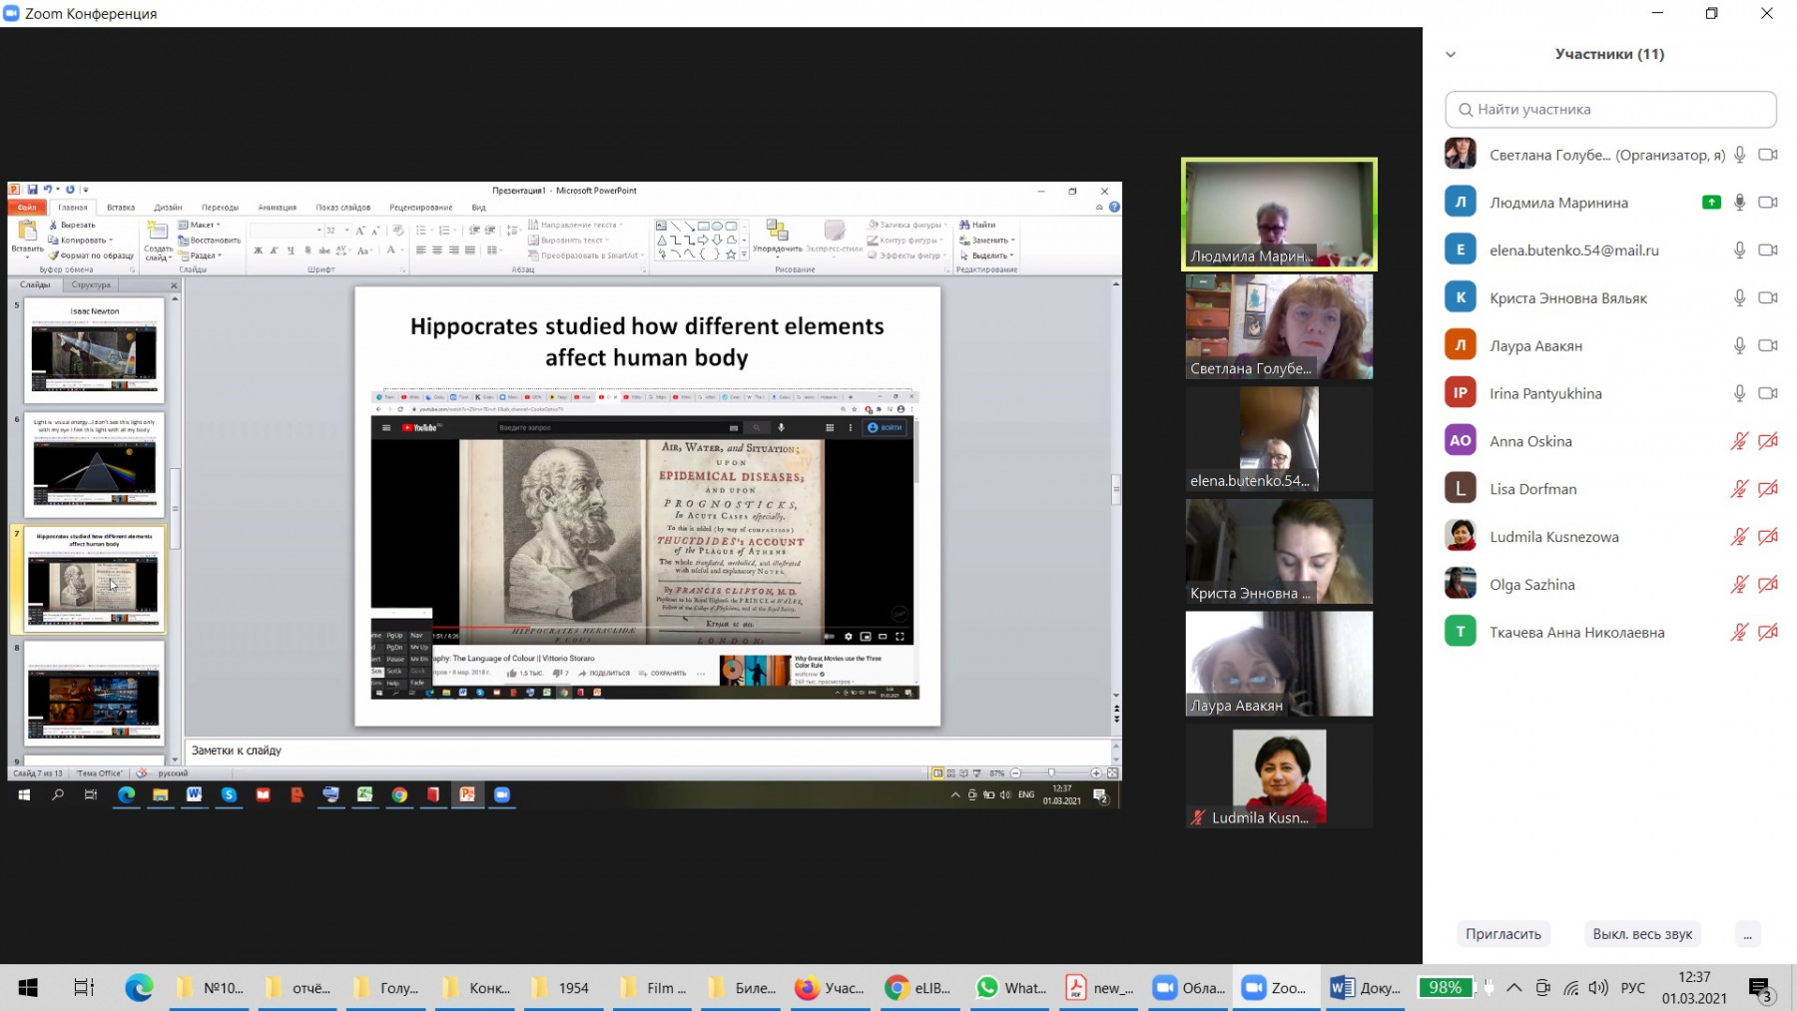Mute Людмила Маринина via her microphone icon
This screenshot has height=1011, width=1797.
(x=1739, y=203)
